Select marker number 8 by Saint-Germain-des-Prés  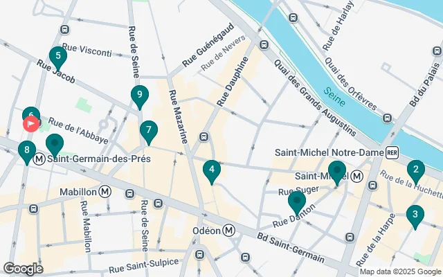[x=27, y=151]
